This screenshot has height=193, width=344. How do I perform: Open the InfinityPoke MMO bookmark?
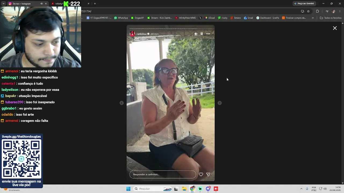185,18
